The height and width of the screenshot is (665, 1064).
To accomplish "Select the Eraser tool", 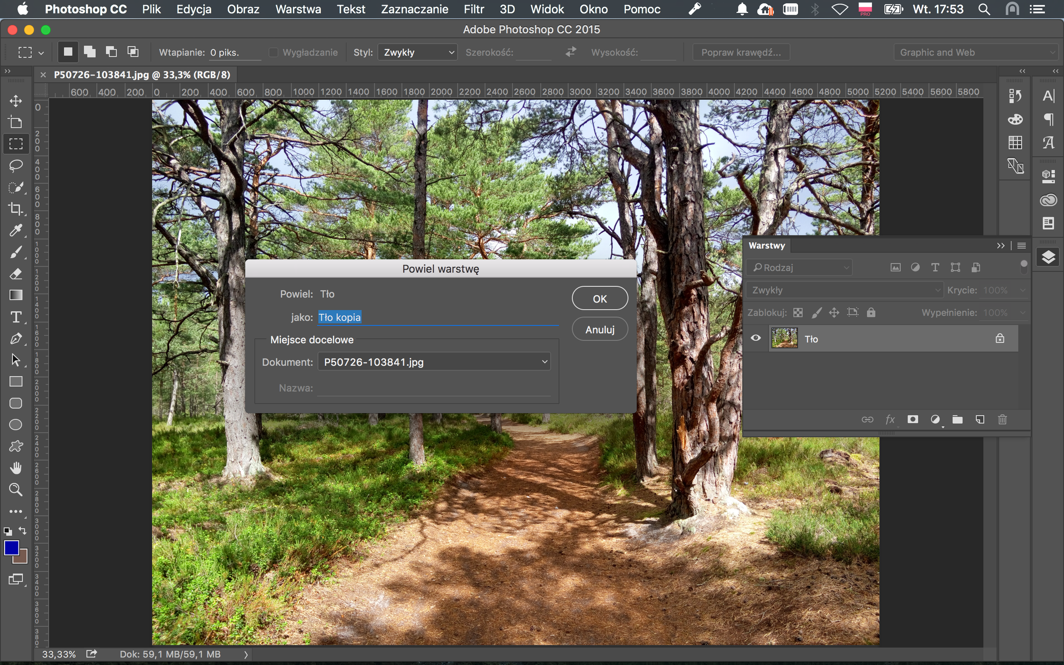I will click(16, 274).
